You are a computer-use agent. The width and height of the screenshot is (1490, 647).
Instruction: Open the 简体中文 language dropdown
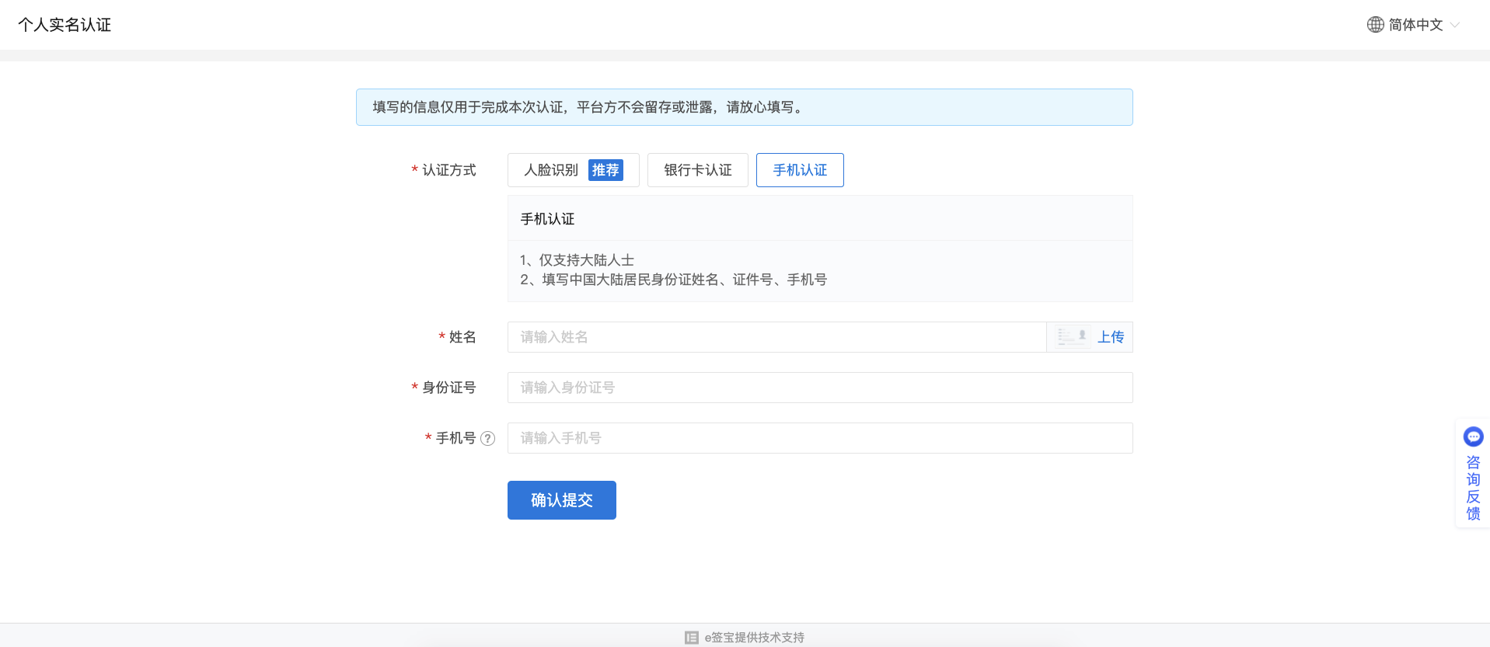click(1415, 25)
